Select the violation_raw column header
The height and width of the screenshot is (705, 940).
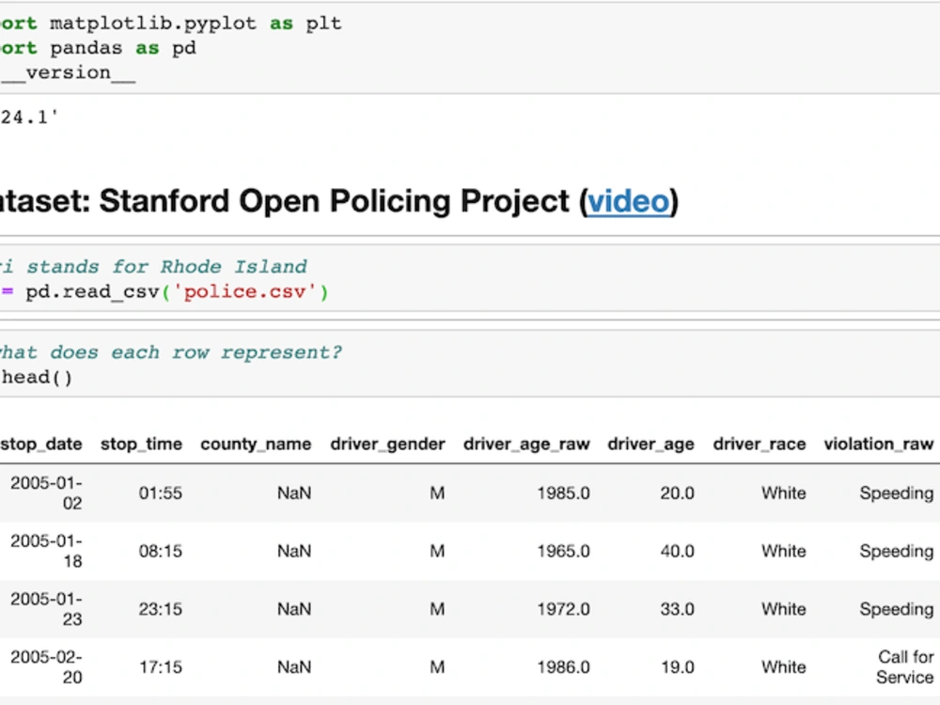pos(879,445)
